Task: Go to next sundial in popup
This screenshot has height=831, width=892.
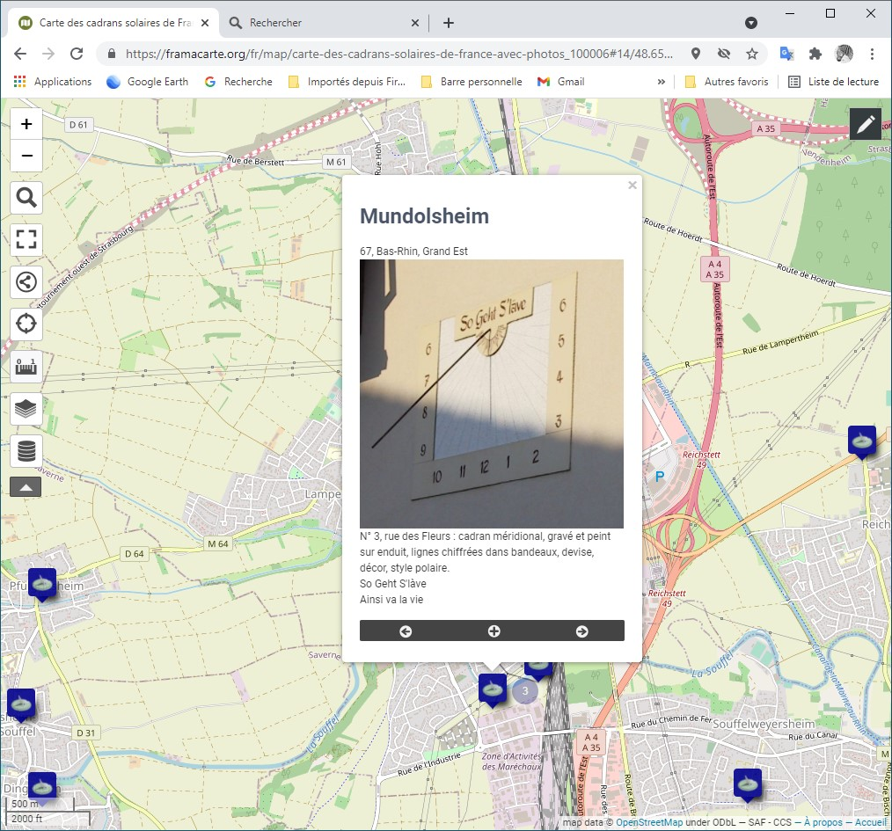Action: pos(581,631)
